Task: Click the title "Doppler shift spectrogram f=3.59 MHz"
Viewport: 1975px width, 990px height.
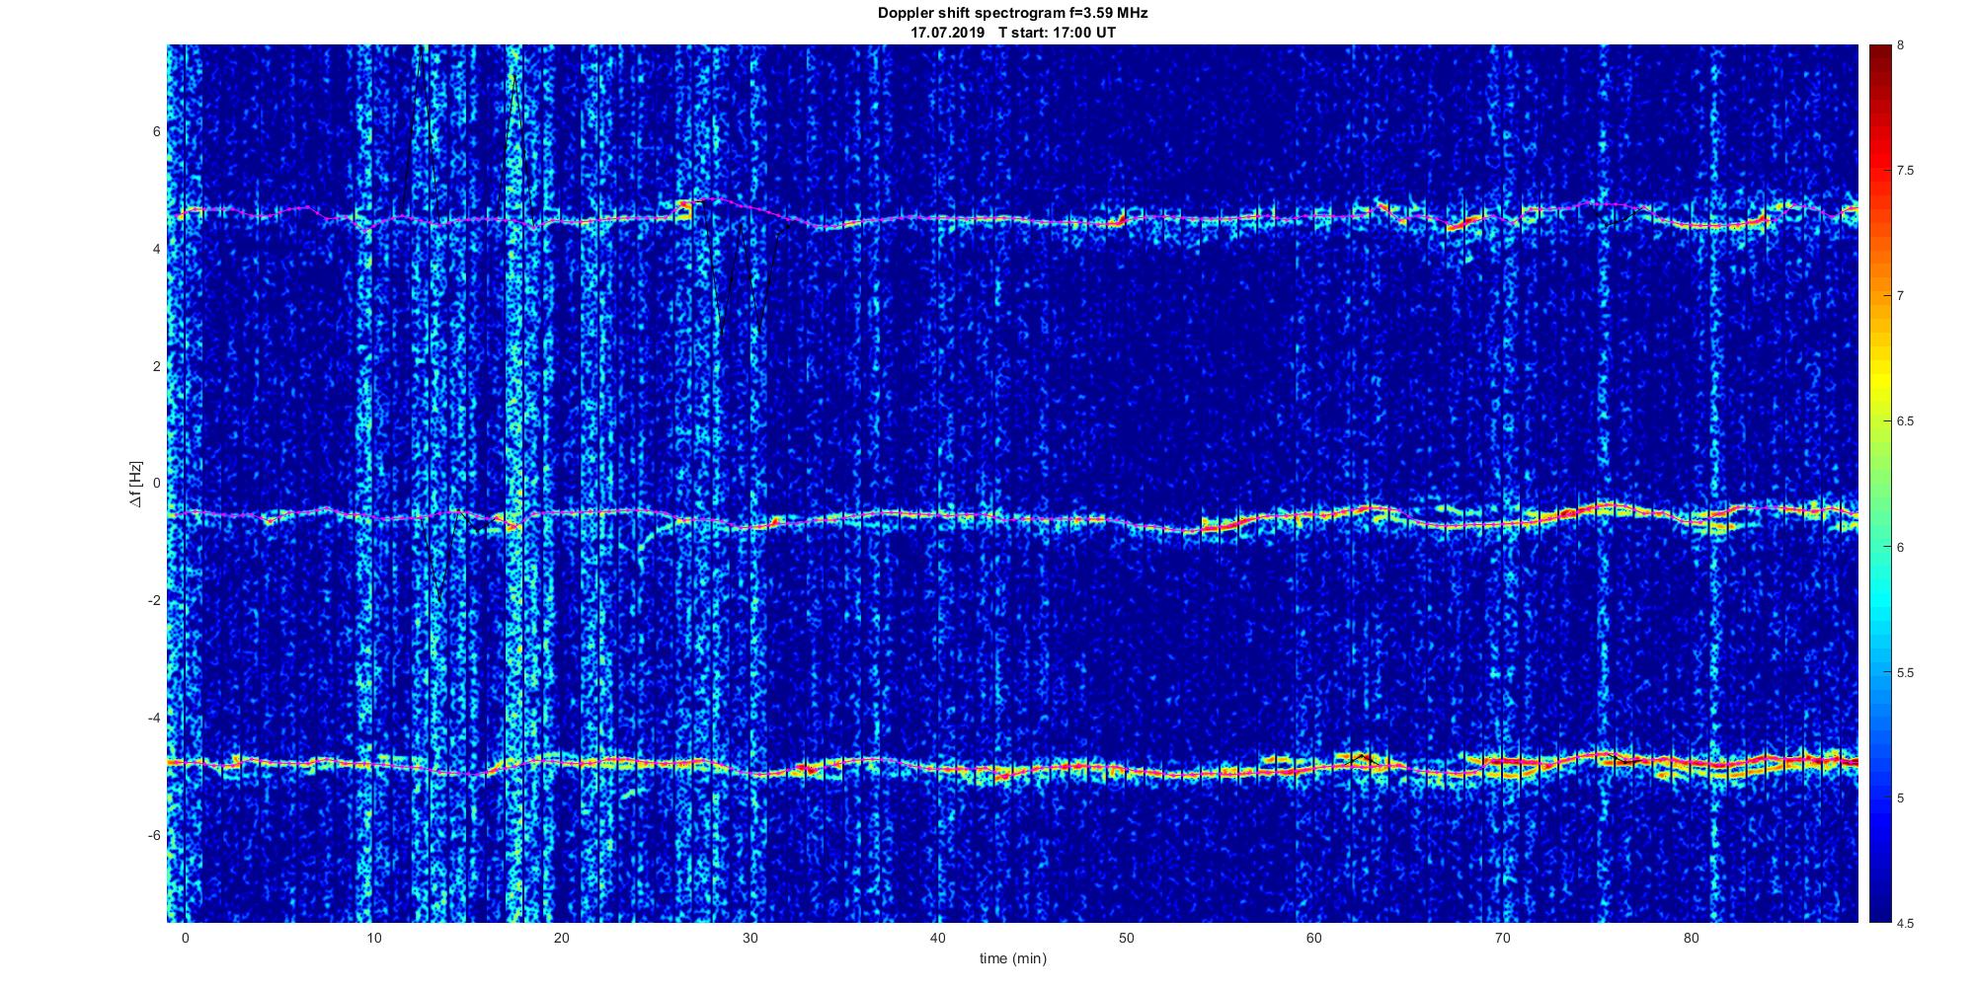Action: click(1012, 14)
